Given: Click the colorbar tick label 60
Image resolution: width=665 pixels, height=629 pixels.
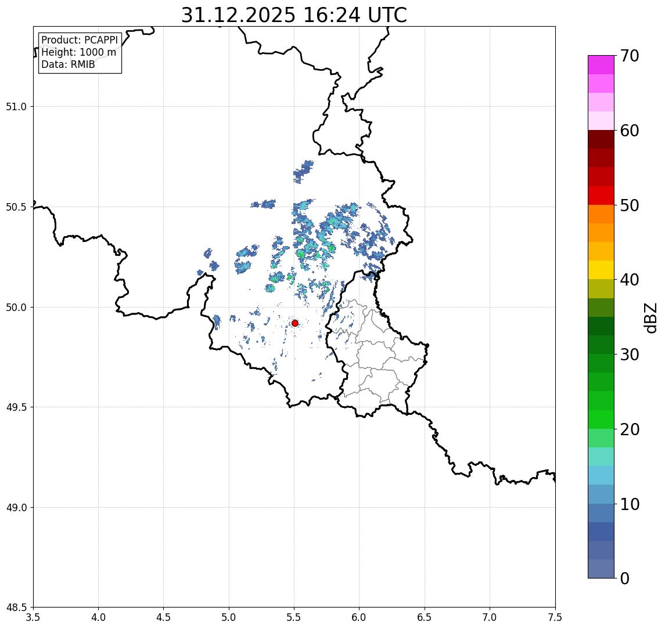Looking at the screenshot, I should [x=630, y=131].
